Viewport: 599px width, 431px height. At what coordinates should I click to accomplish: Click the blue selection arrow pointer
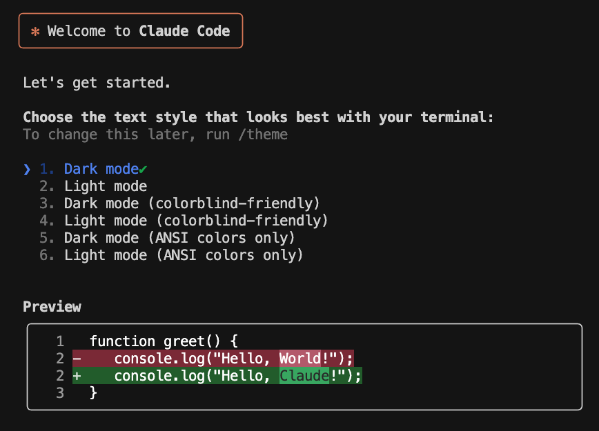(27, 169)
